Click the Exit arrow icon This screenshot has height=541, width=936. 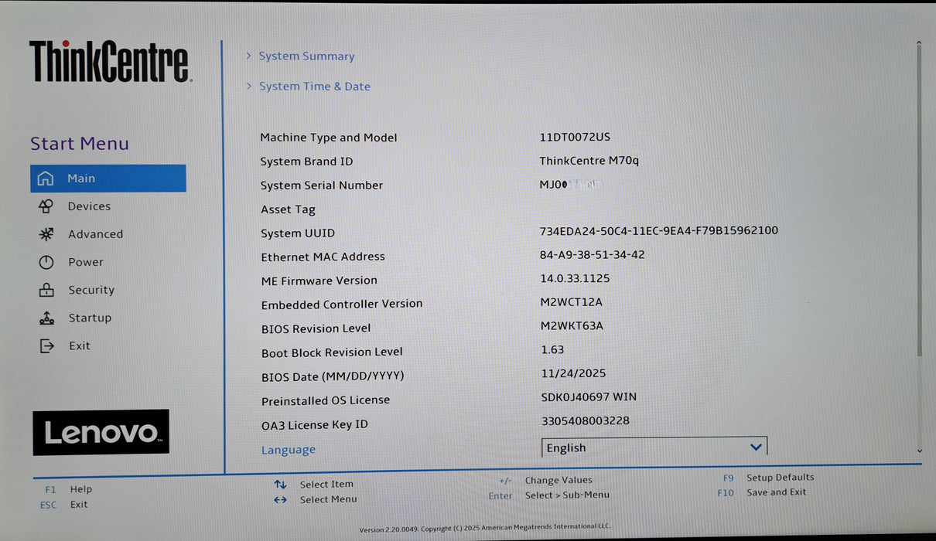tap(47, 345)
